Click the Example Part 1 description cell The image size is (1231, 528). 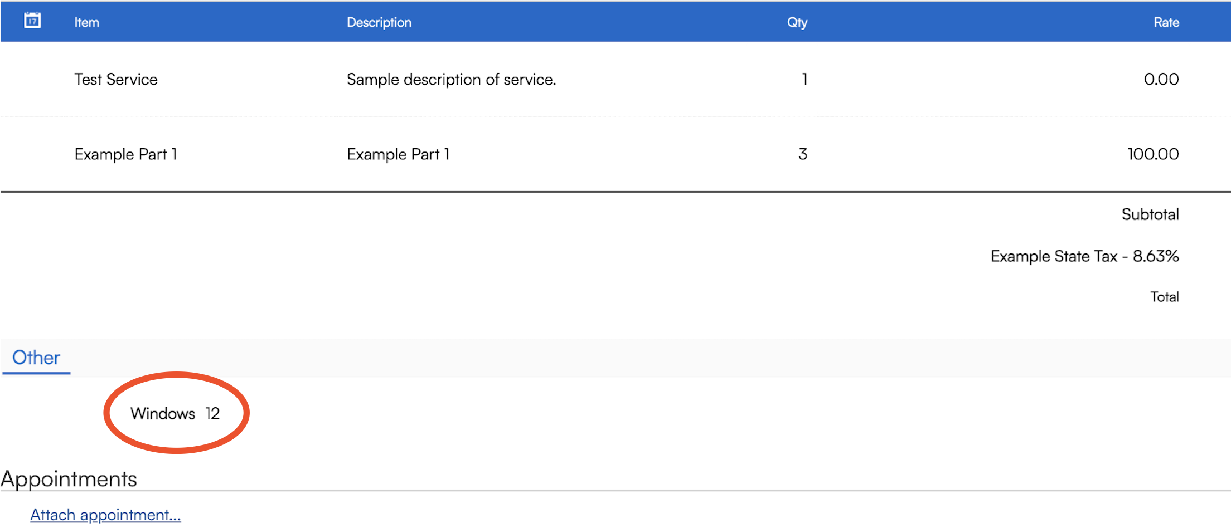[398, 154]
